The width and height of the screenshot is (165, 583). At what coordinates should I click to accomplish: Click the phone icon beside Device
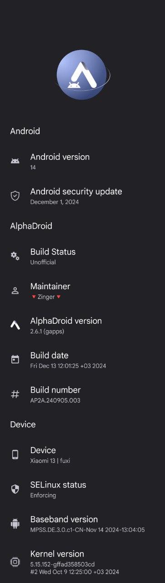point(15,455)
